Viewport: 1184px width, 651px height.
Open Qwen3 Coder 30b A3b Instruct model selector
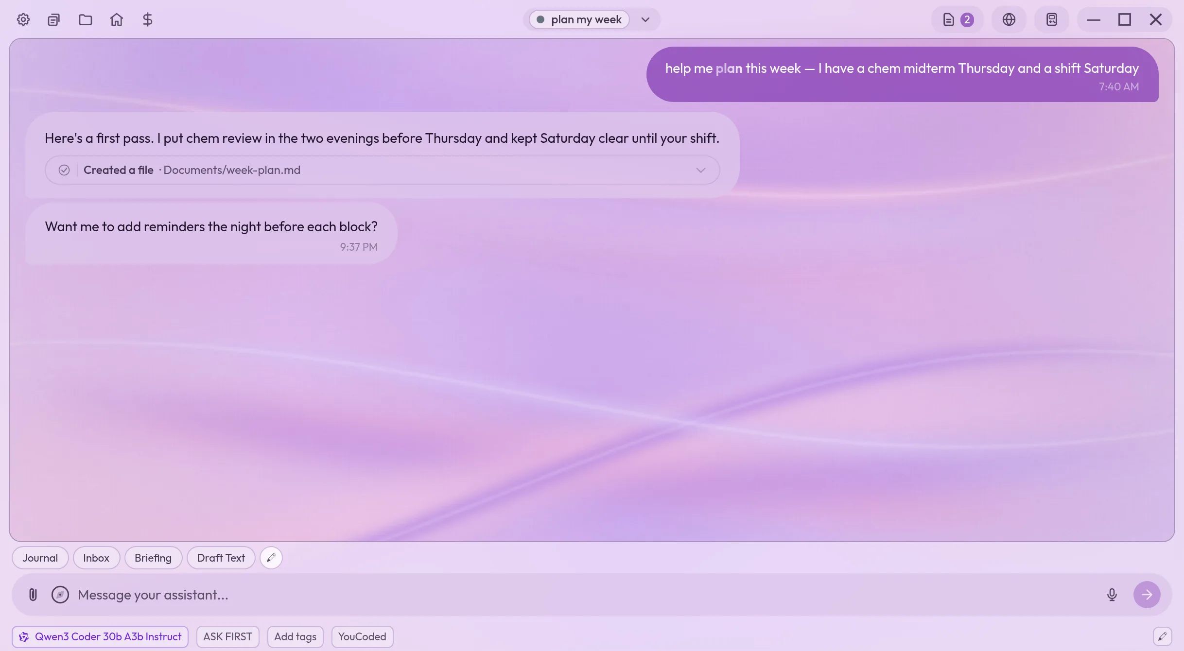click(x=100, y=636)
